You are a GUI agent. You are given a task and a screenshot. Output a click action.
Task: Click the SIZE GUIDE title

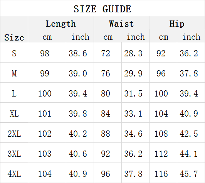102,9
